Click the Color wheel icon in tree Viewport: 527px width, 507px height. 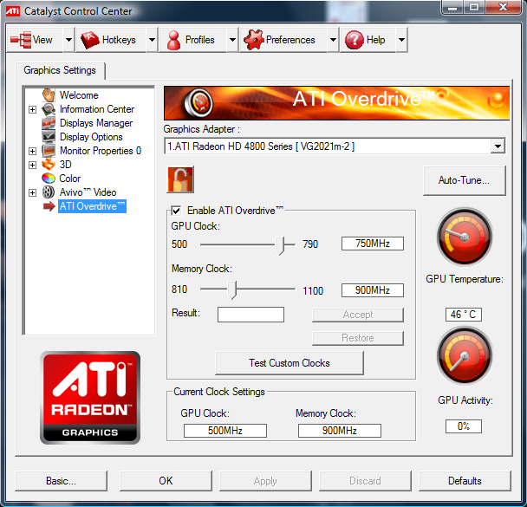tap(49, 179)
